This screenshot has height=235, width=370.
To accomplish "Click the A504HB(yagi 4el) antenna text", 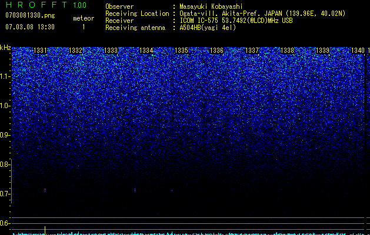I will 208,28.
